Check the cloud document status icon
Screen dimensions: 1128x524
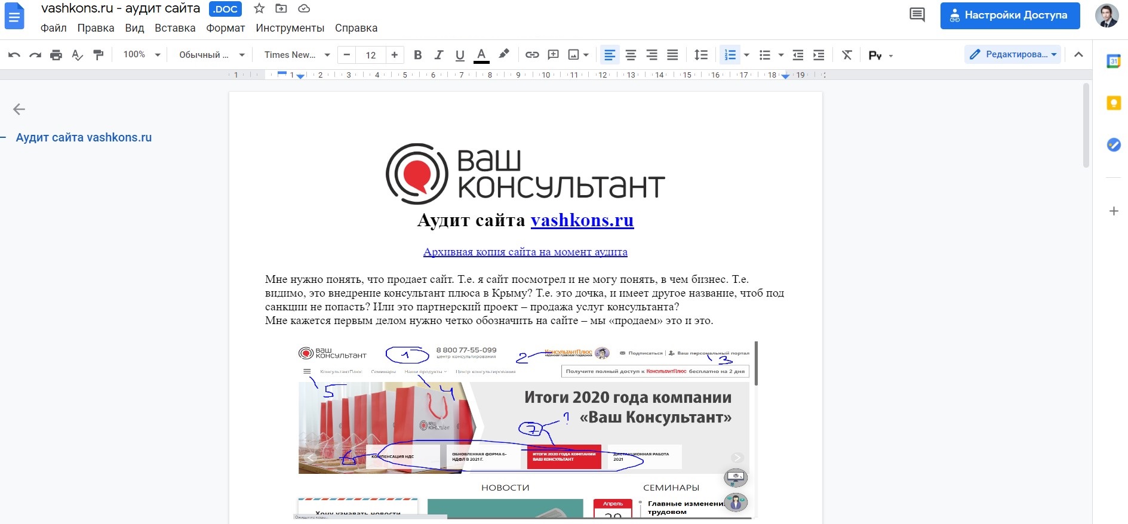(304, 8)
